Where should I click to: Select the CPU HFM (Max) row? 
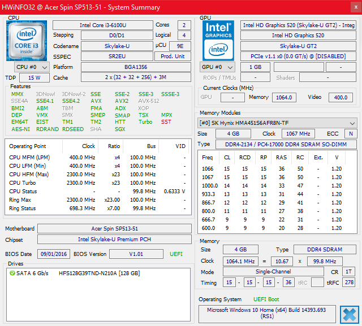click(x=98, y=175)
